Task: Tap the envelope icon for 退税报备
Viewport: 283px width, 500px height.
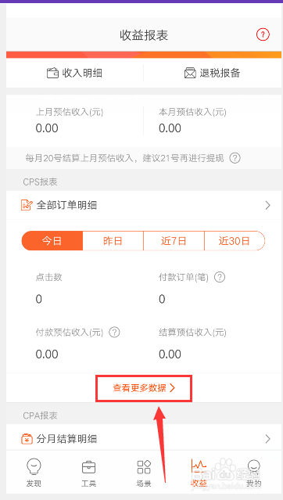Action: 190,73
